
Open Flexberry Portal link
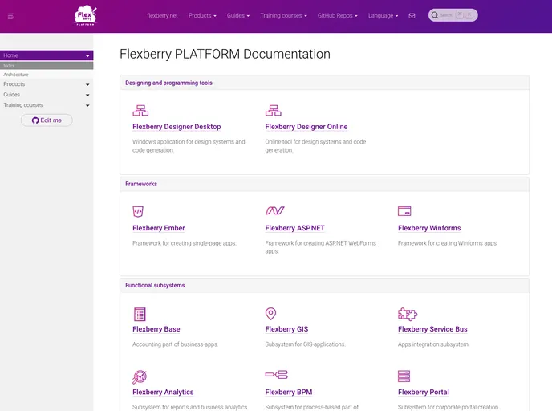click(424, 392)
